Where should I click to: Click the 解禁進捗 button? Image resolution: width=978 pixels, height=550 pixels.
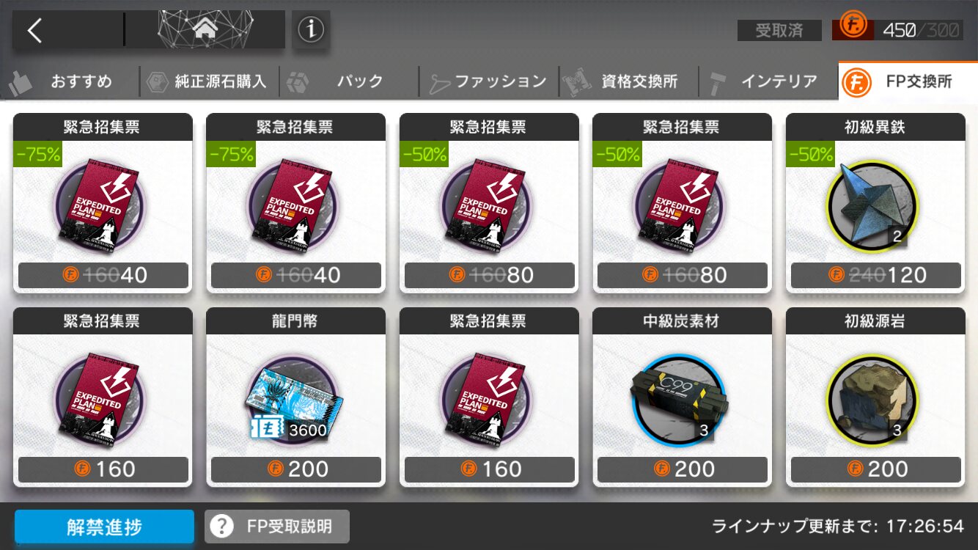click(x=104, y=527)
